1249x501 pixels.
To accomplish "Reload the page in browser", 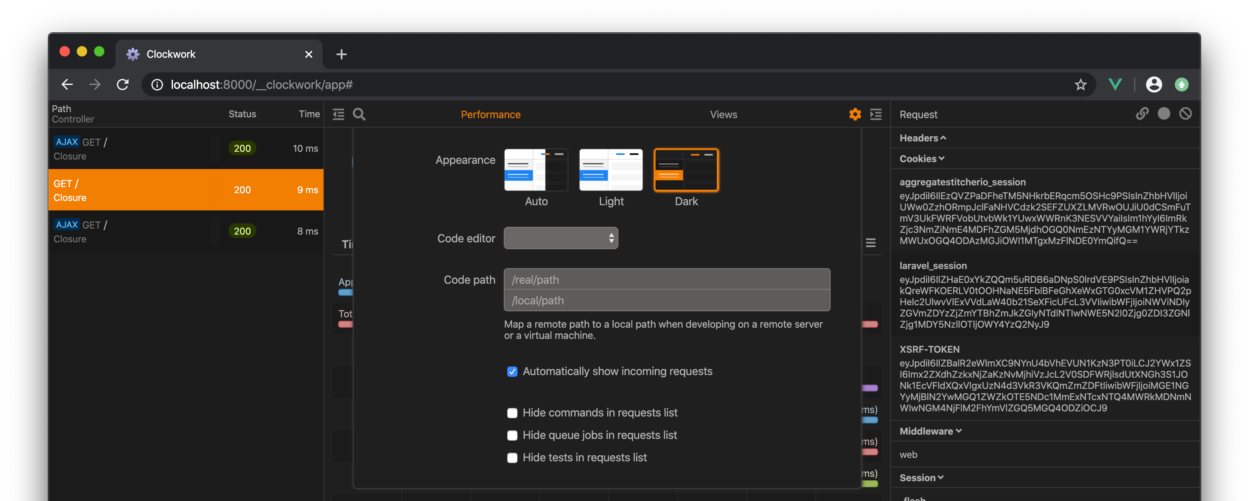I will [122, 85].
